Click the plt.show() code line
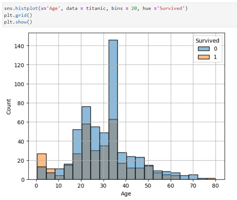The height and width of the screenshot is (200, 237). coord(18,22)
